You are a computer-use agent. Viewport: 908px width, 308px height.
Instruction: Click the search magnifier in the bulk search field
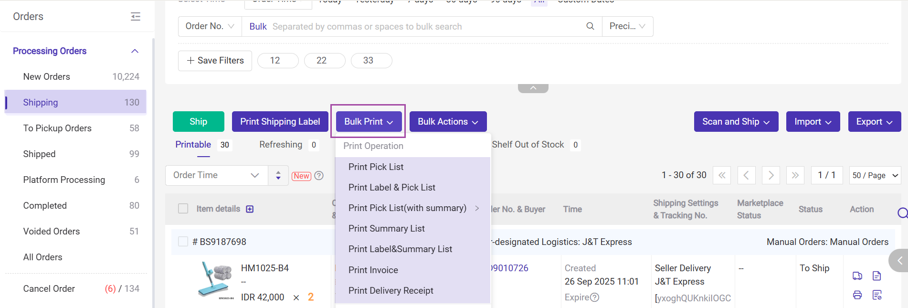click(590, 26)
